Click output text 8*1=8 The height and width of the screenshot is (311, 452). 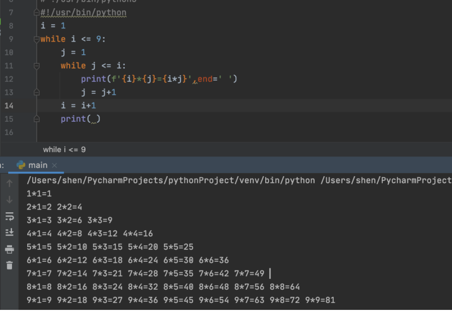(39, 287)
